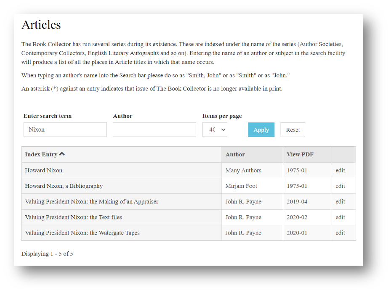Open the 2020-02 PDF link
The height and width of the screenshot is (293, 391).
tap(297, 217)
